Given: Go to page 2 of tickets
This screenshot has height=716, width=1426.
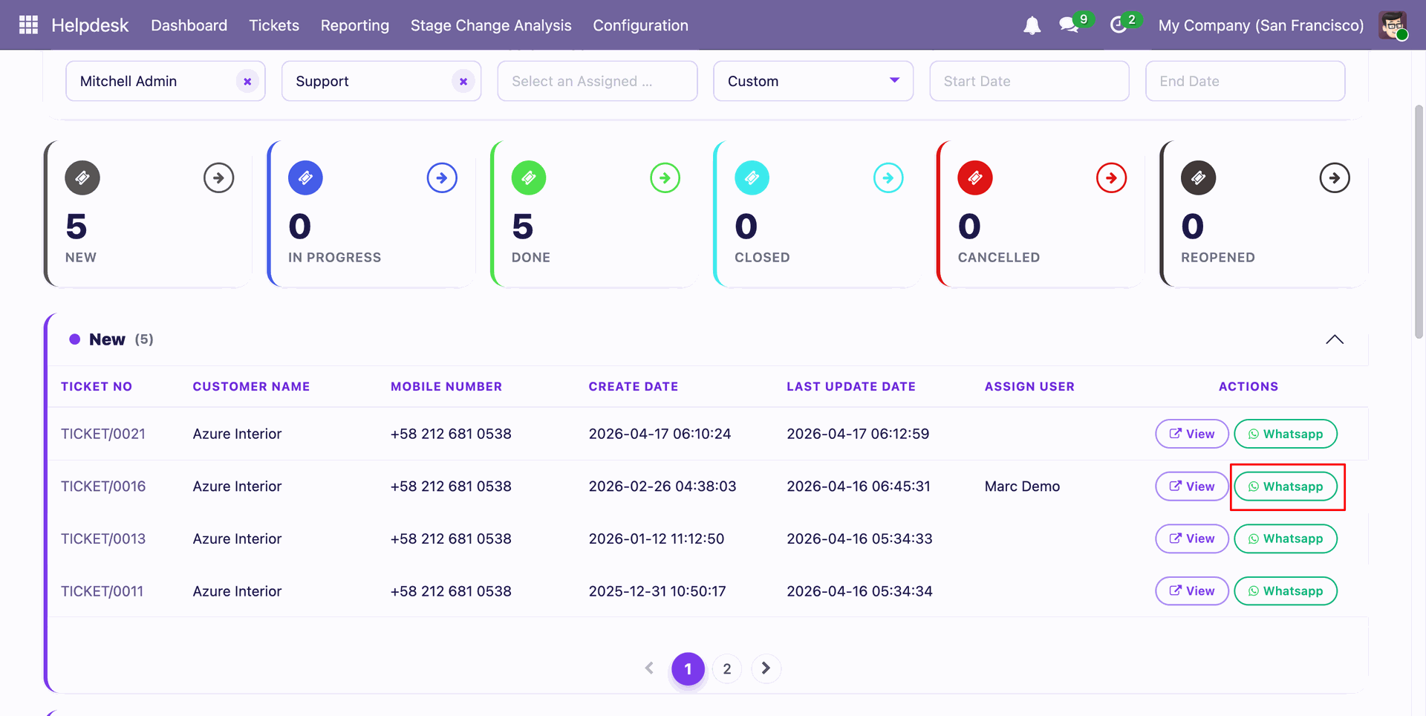Looking at the screenshot, I should tap(727, 668).
